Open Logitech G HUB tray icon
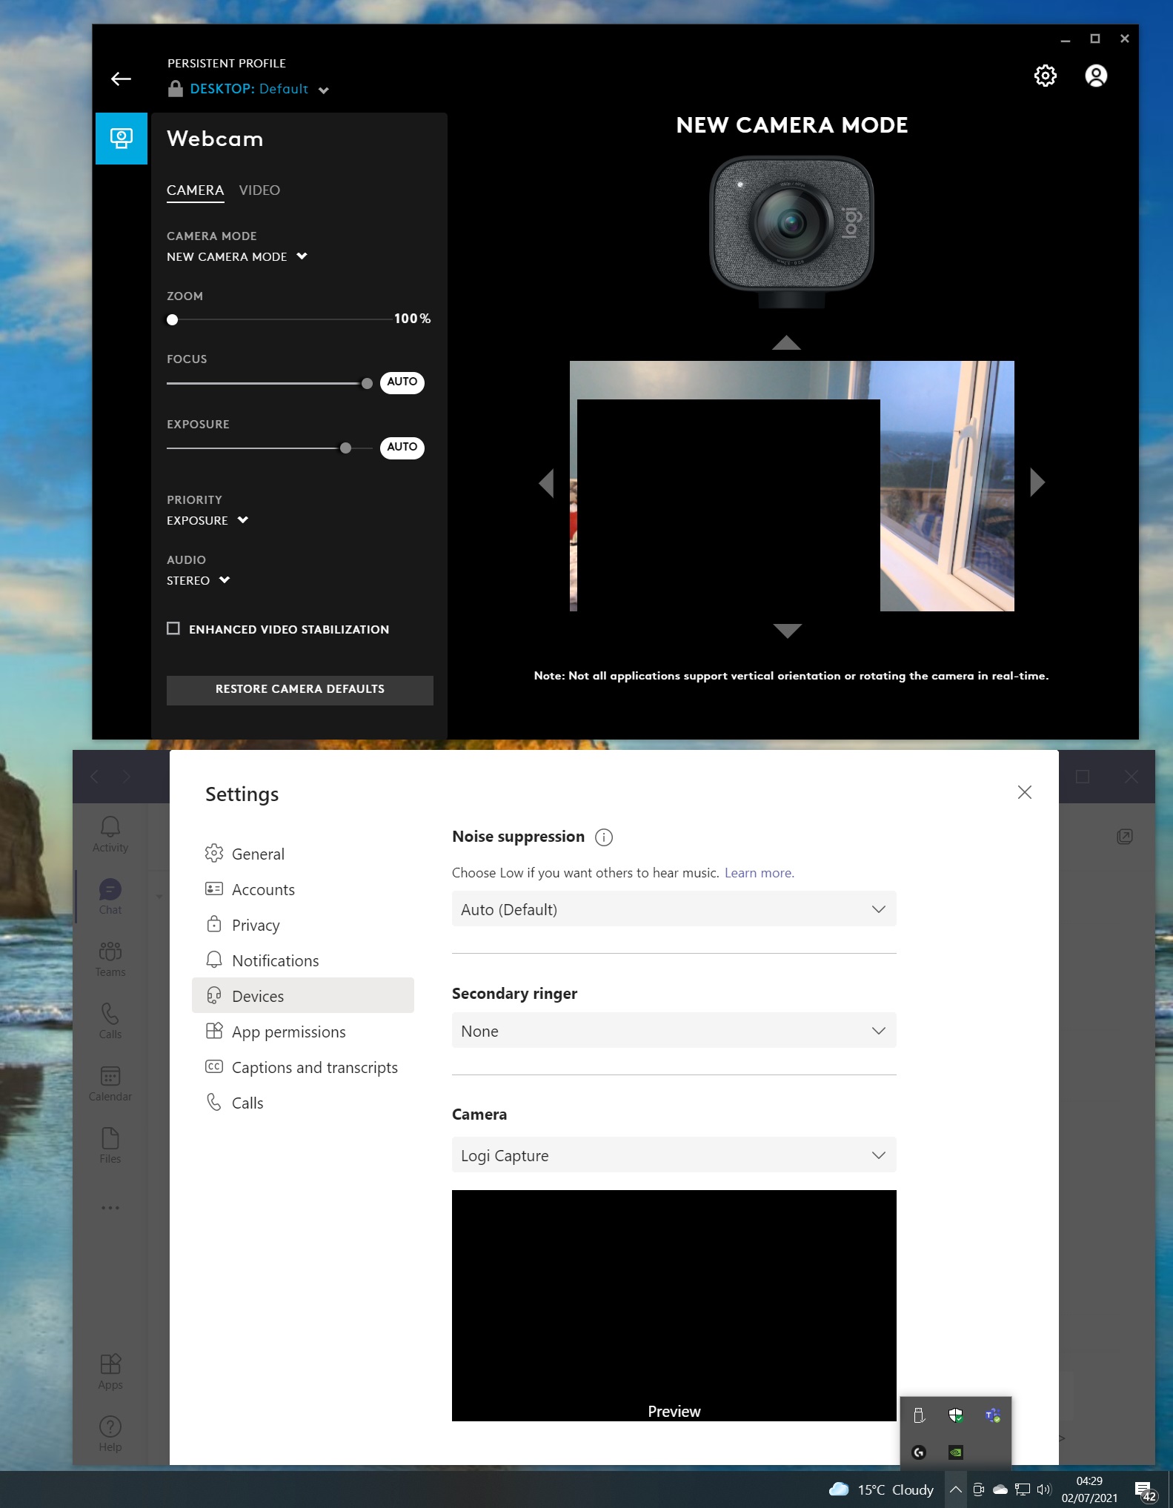Screen dimensions: 1173x1508 pos(919,1452)
